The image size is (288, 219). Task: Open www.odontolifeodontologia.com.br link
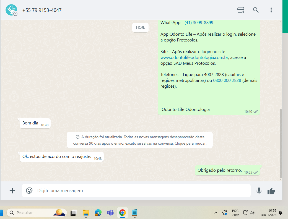[x=194, y=58]
